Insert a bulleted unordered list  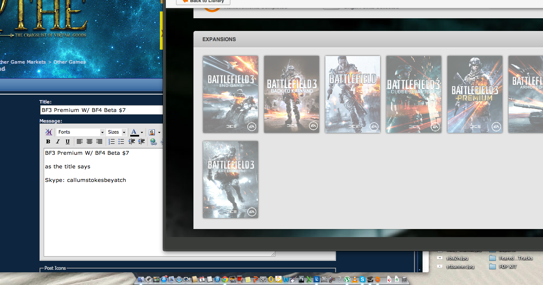click(121, 142)
